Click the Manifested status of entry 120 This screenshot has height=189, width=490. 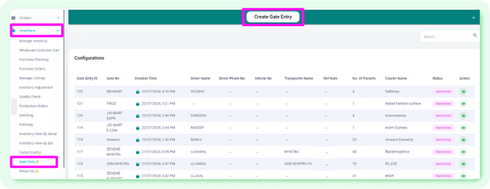coord(443,115)
